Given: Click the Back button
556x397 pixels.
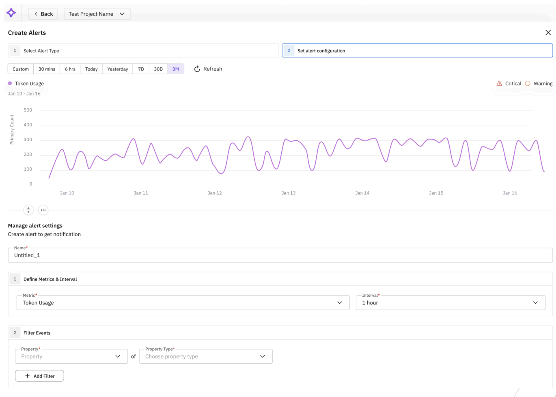Looking at the screenshot, I should point(43,14).
